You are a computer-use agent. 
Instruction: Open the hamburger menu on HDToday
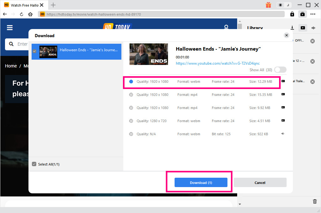10,28
